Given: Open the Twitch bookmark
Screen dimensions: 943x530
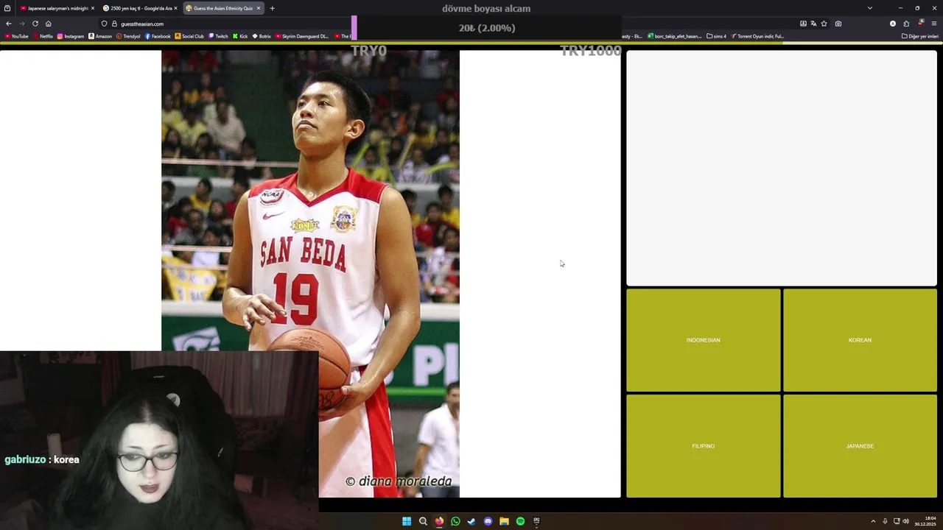Looking at the screenshot, I should (219, 36).
